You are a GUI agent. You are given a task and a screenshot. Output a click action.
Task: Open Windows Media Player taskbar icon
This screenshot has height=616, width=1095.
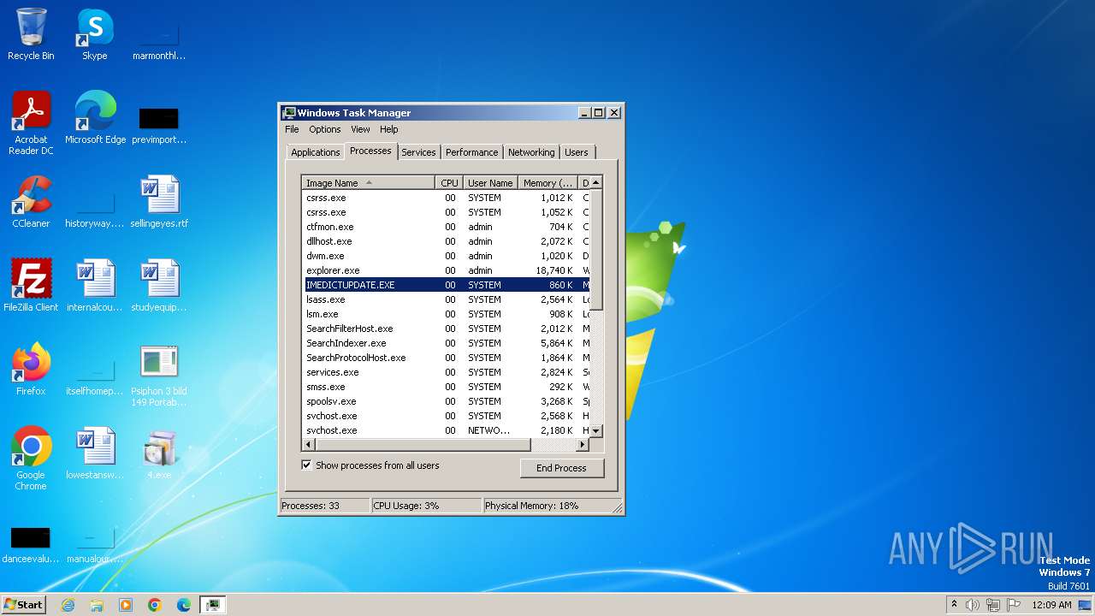[126, 605]
